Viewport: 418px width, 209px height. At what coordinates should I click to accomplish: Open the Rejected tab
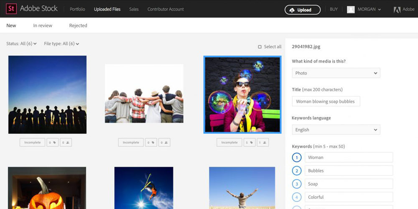(x=78, y=25)
